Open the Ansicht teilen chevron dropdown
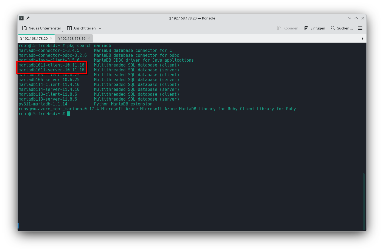 click(x=100, y=28)
